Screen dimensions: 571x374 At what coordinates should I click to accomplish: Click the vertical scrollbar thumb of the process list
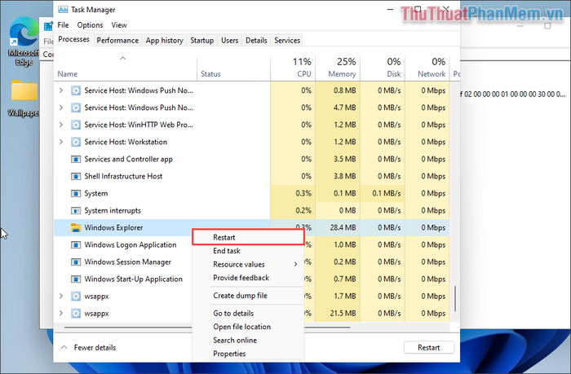[x=455, y=299]
